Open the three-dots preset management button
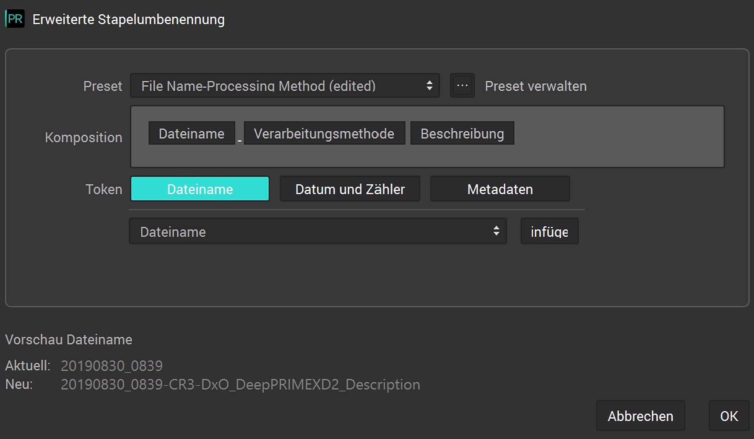The image size is (754, 439). coord(462,86)
